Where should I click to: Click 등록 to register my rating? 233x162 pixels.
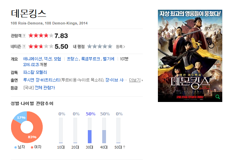[x=120, y=47]
